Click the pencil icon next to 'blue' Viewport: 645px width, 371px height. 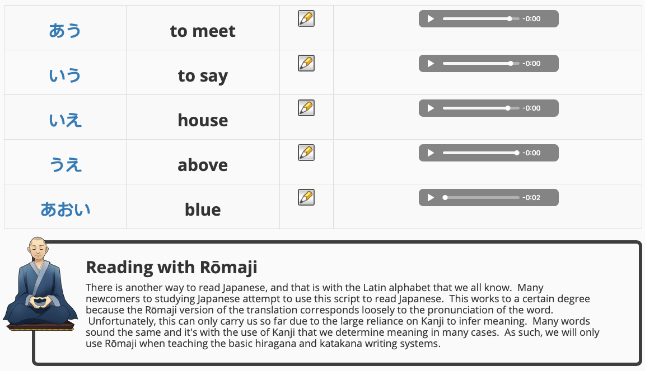(306, 197)
